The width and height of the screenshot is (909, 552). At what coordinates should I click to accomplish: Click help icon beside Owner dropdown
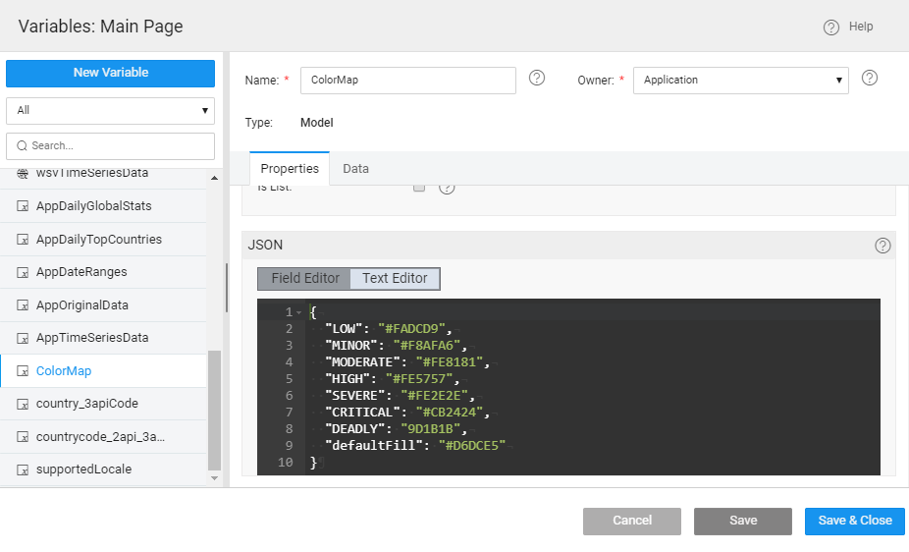869,79
